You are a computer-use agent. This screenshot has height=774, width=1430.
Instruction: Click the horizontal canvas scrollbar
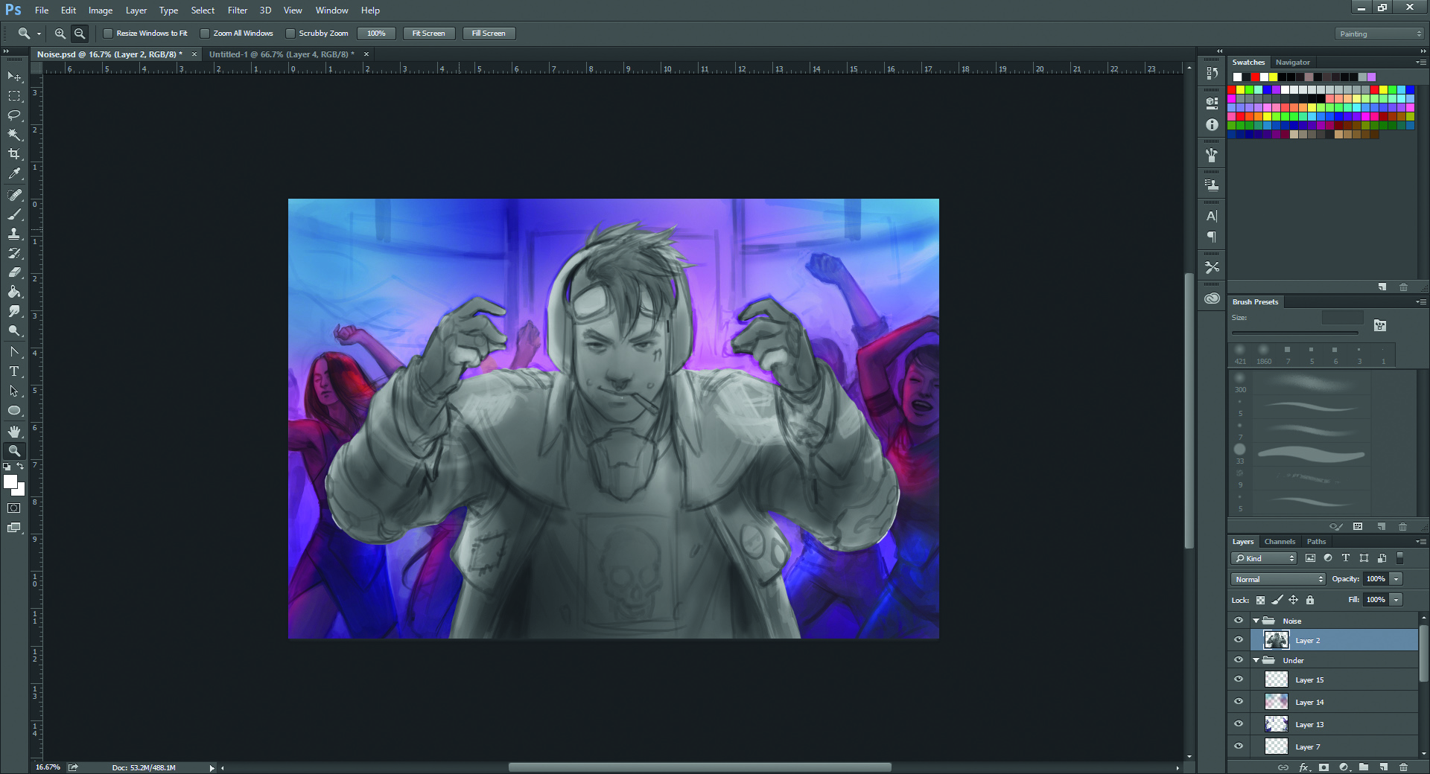coord(699,767)
